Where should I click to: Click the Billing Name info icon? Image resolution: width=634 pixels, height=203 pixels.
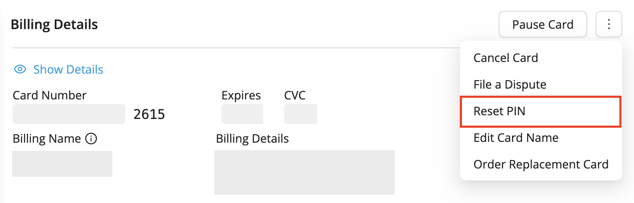(x=91, y=139)
